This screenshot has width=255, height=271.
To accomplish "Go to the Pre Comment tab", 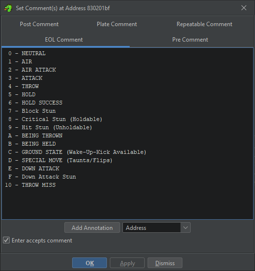I will click(x=190, y=40).
